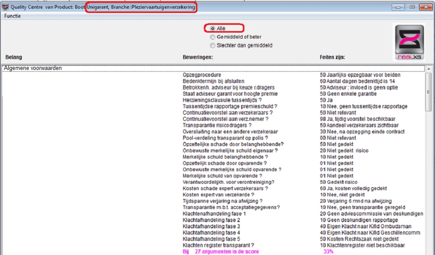Click 40 Eigen Klacht naar Kifid Ombudsman
The width and height of the screenshot is (435, 255).
point(366,226)
